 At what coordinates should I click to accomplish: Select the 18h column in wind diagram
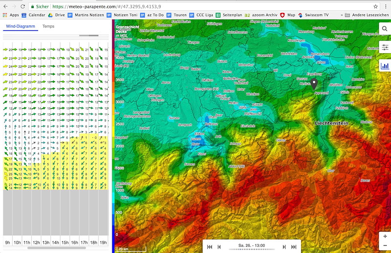94,242
